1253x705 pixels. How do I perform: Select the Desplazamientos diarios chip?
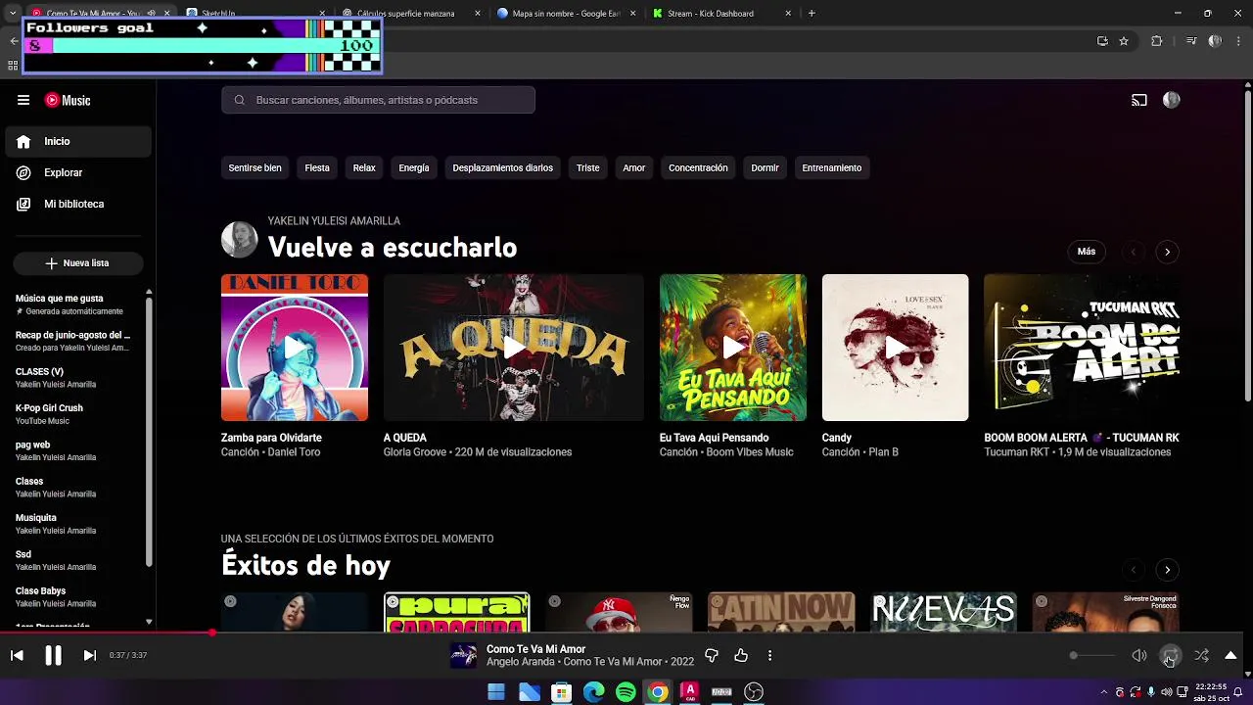503,168
